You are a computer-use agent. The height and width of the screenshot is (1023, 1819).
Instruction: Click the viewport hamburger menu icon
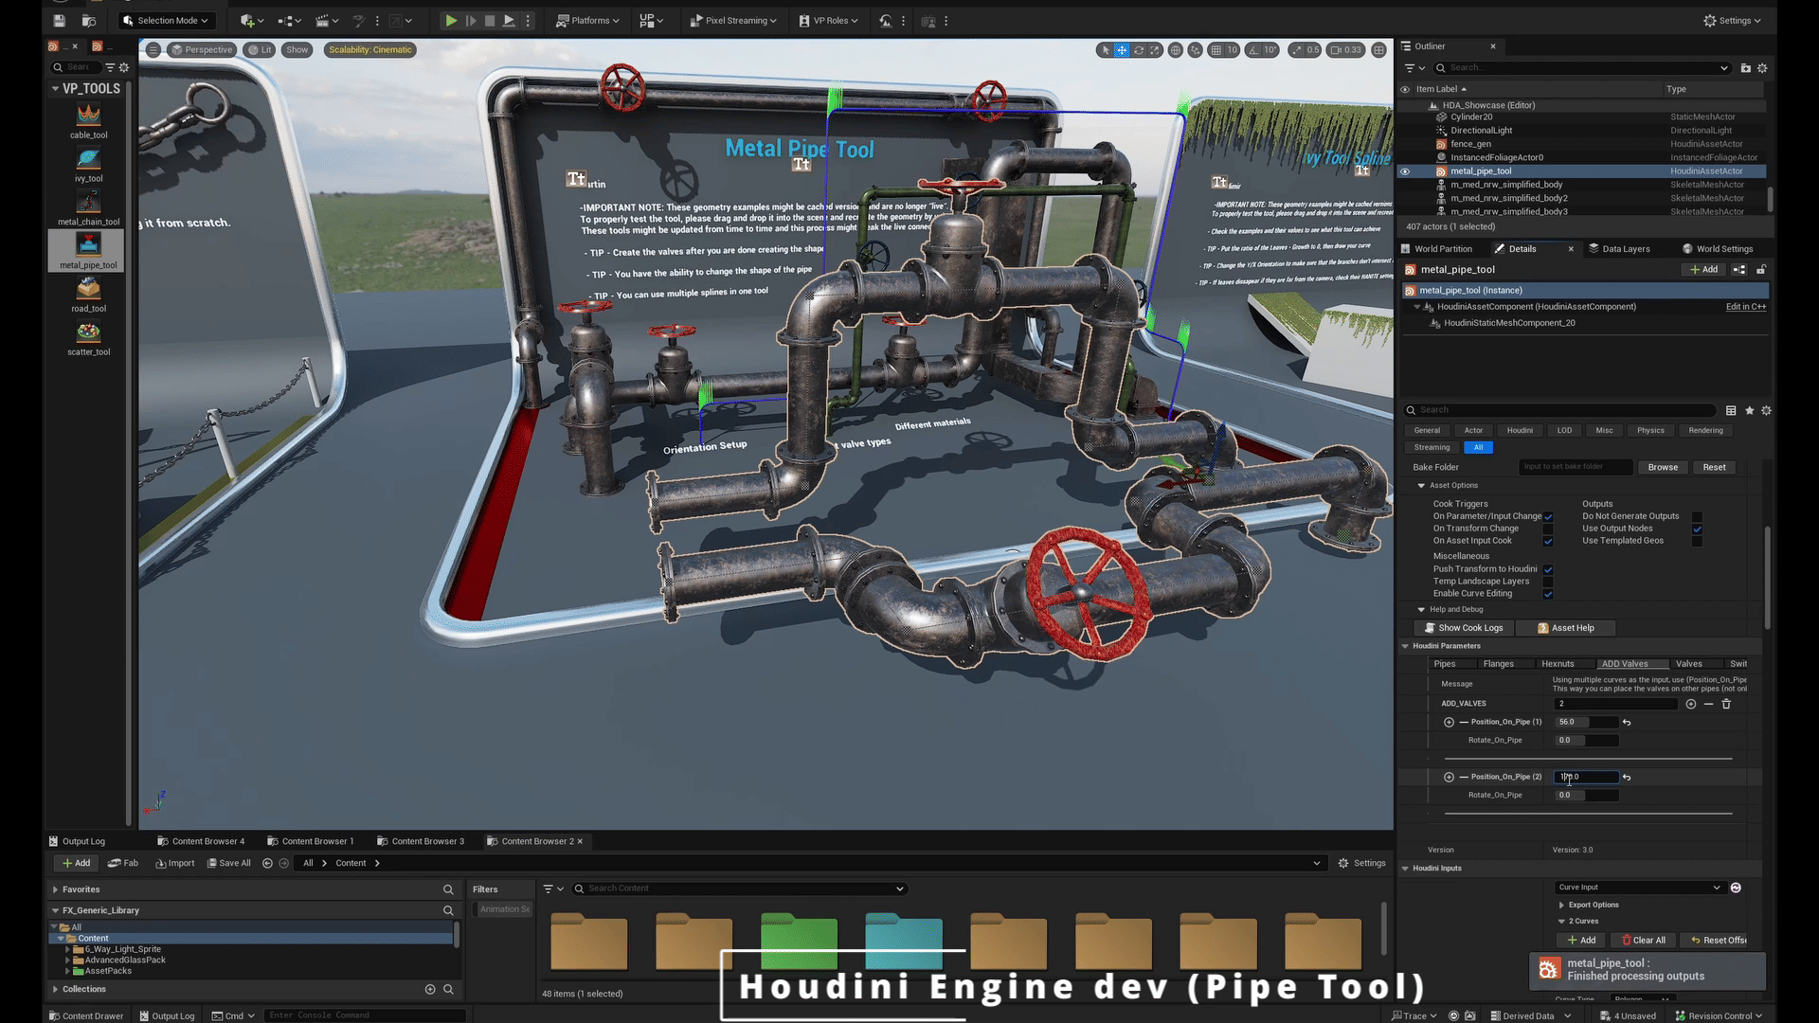[x=153, y=49]
